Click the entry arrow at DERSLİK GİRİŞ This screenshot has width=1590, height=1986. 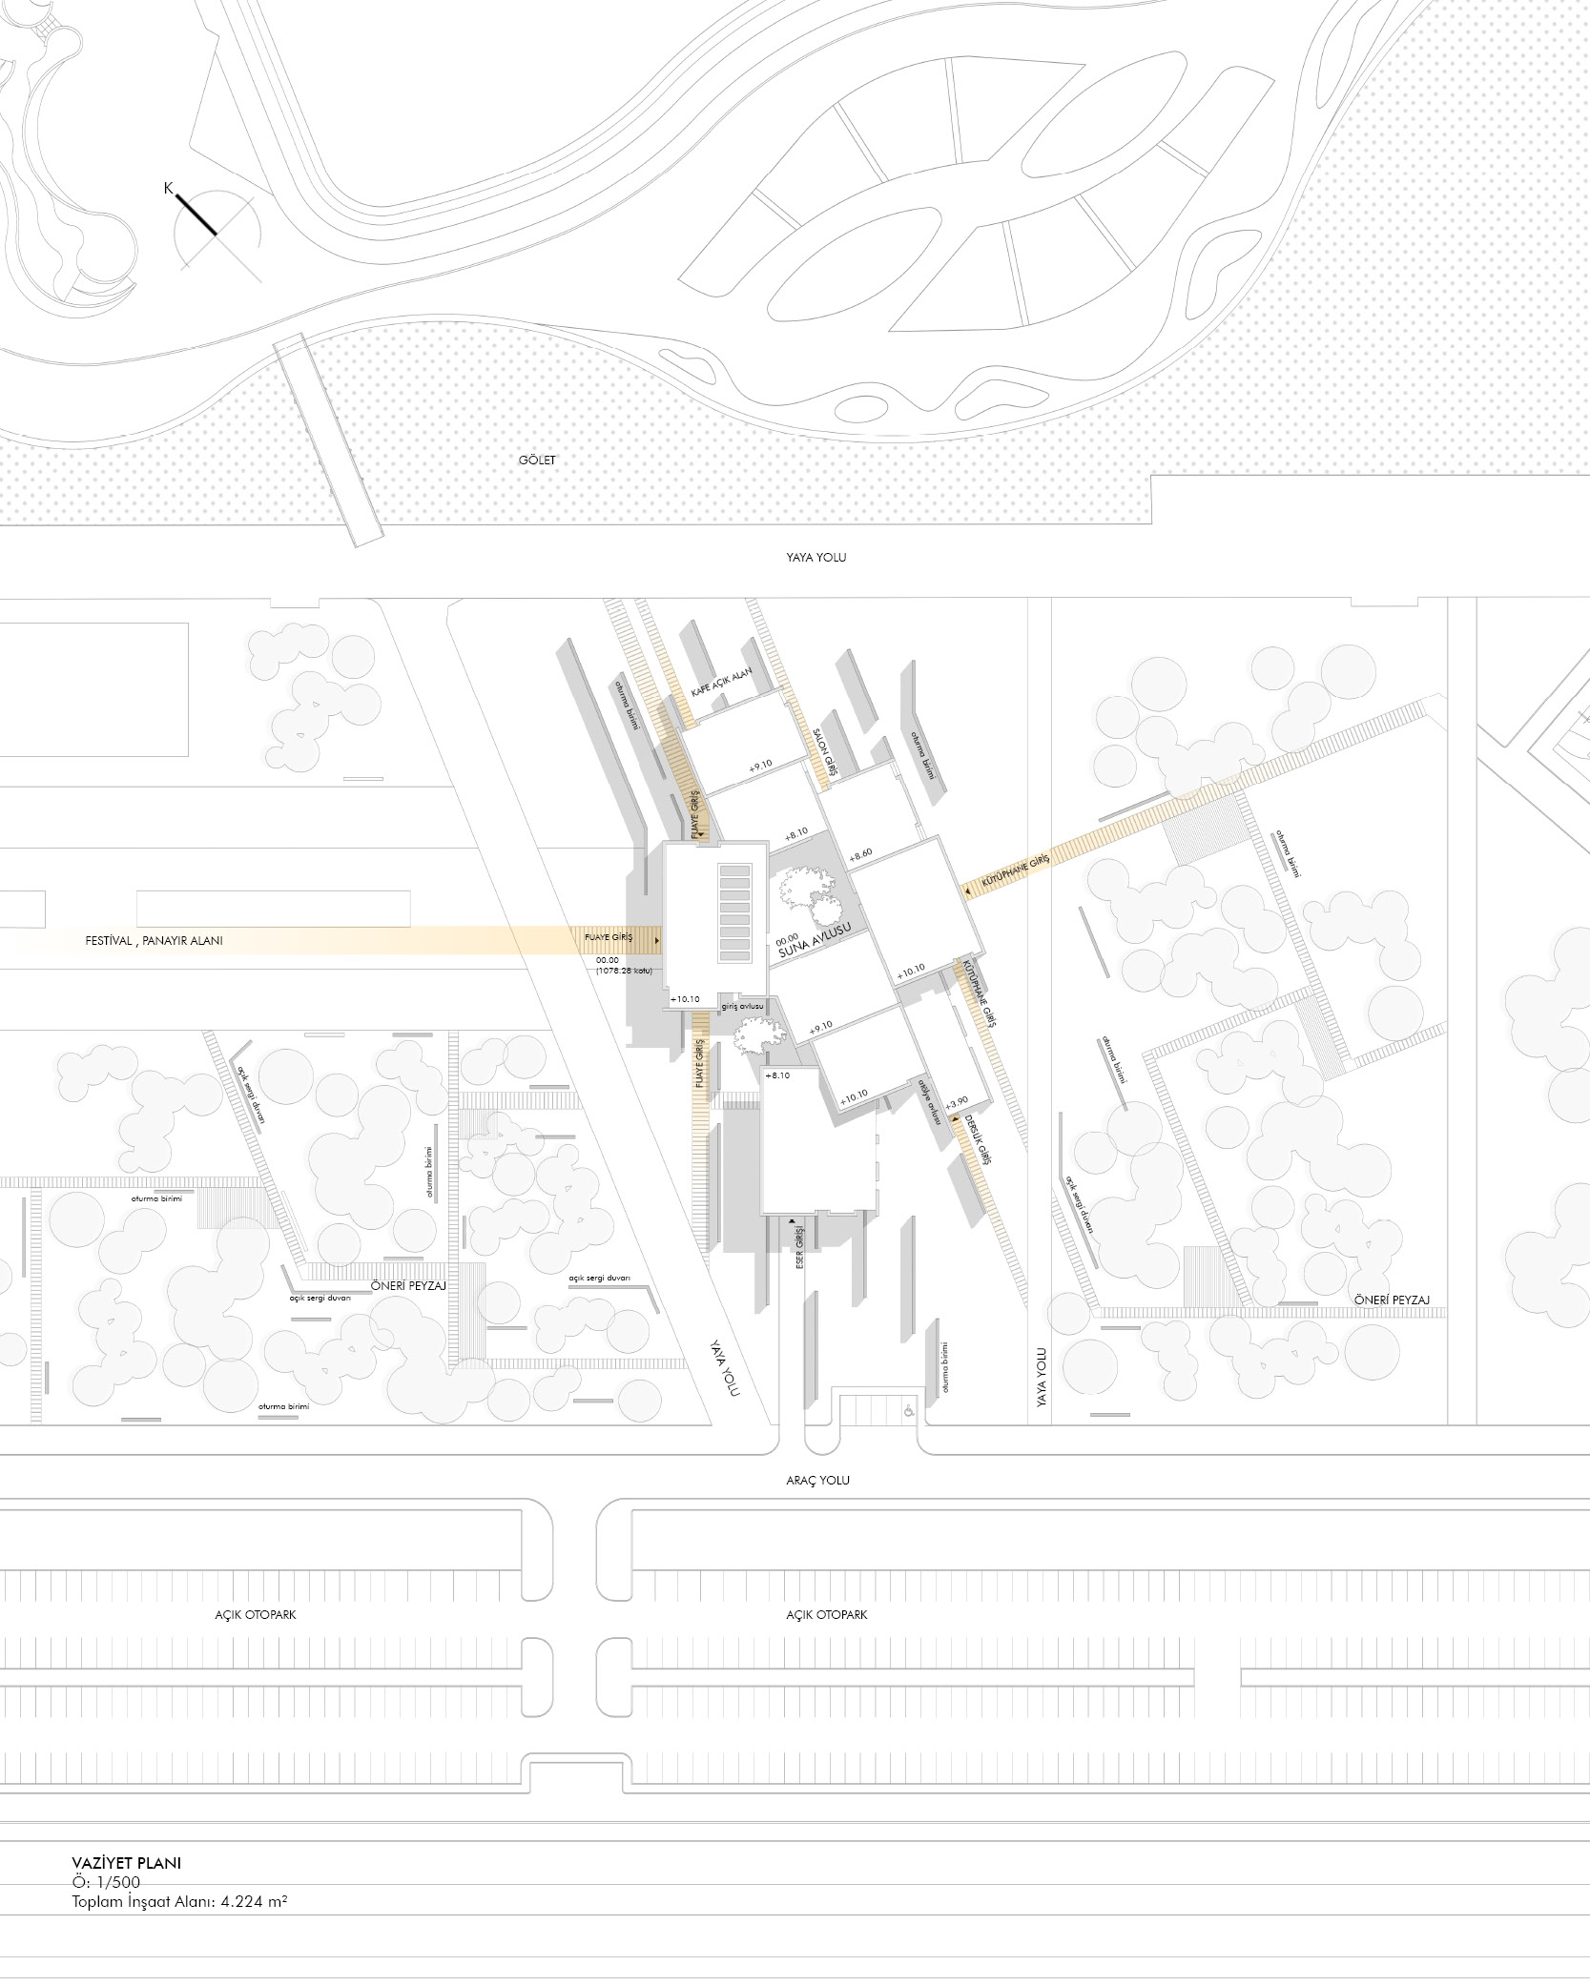pos(954,1122)
